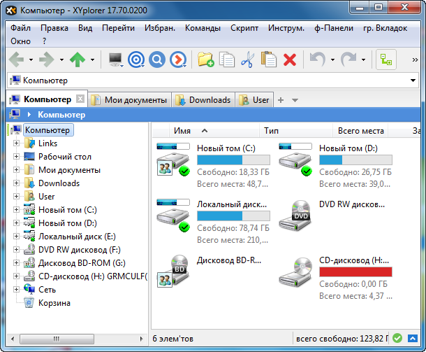The height and width of the screenshot is (352, 426).
Task: Open the Скрипт menu
Action: tap(244, 28)
